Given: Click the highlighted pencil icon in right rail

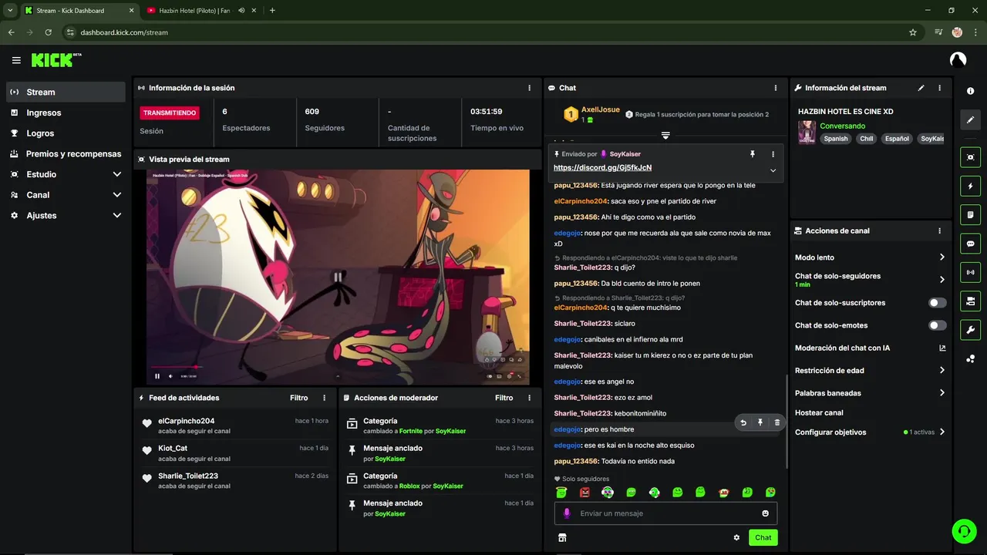Looking at the screenshot, I should pyautogui.click(x=970, y=119).
